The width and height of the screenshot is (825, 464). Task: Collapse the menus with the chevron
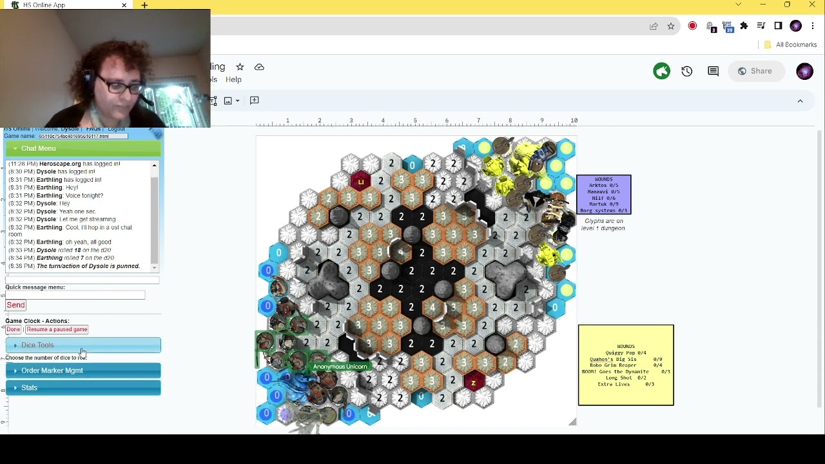[800, 101]
